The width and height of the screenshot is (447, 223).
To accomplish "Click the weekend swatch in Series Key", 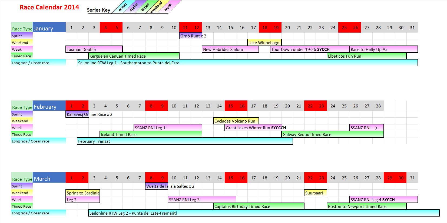I will pyautogui.click(x=156, y=7).
